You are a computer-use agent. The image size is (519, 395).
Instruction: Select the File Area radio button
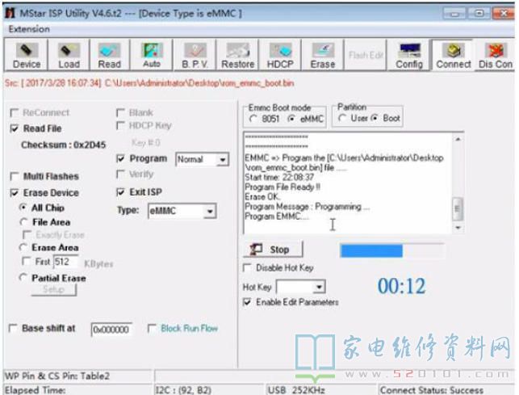coord(23,222)
